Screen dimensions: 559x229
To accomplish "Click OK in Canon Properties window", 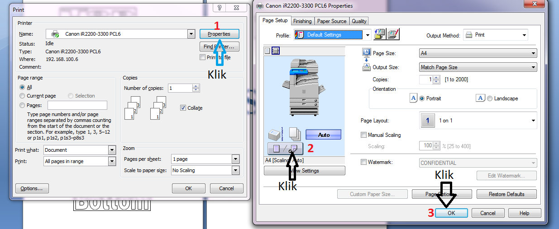I will 451,213.
